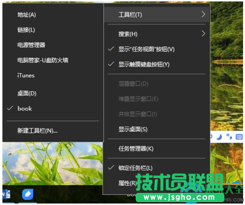Click the moon icon in the tray

click(219, 137)
